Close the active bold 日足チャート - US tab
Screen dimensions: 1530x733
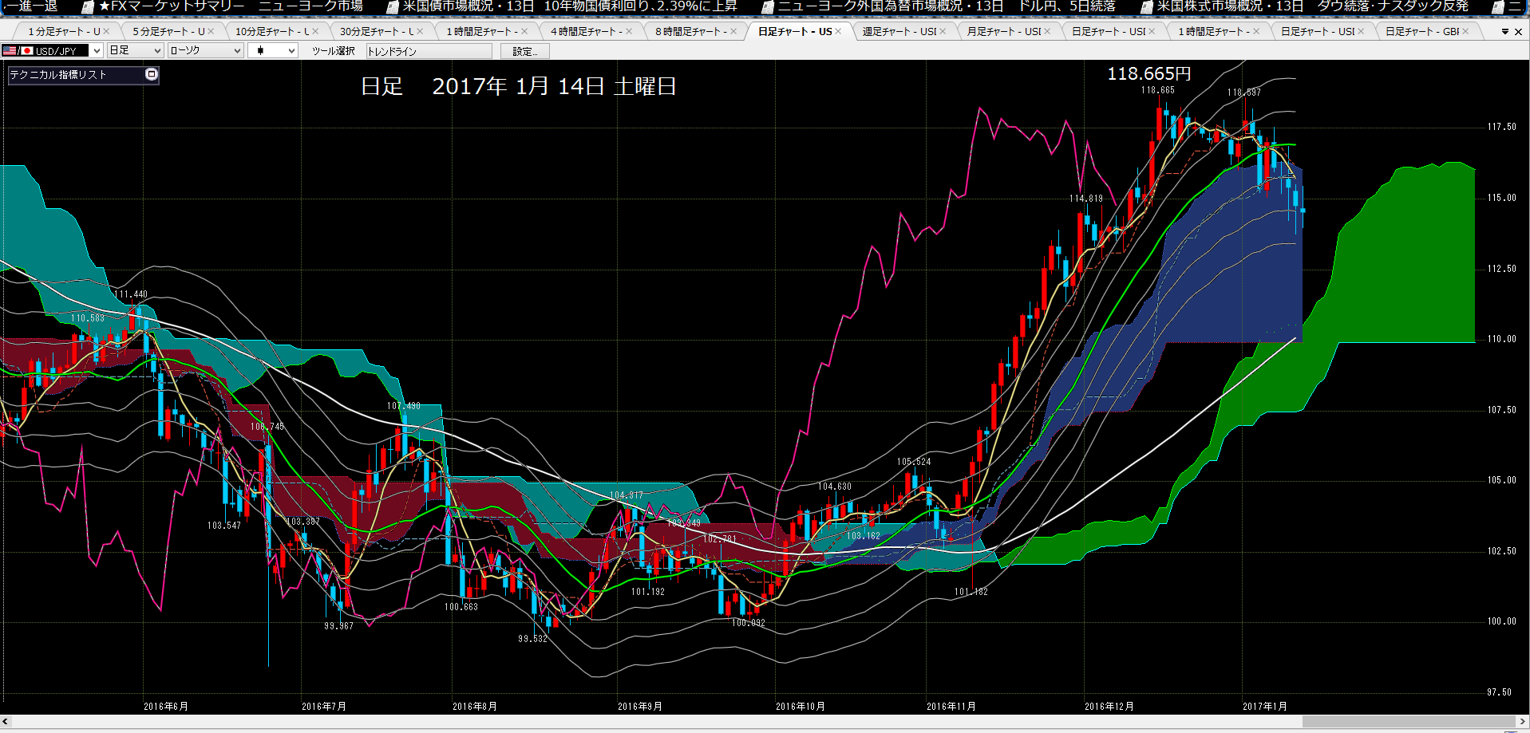(838, 32)
